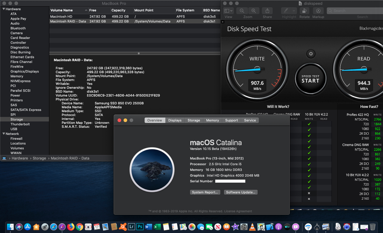Show the Markup toolbar in Preview
The height and width of the screenshot is (233, 383).
[x=318, y=11]
